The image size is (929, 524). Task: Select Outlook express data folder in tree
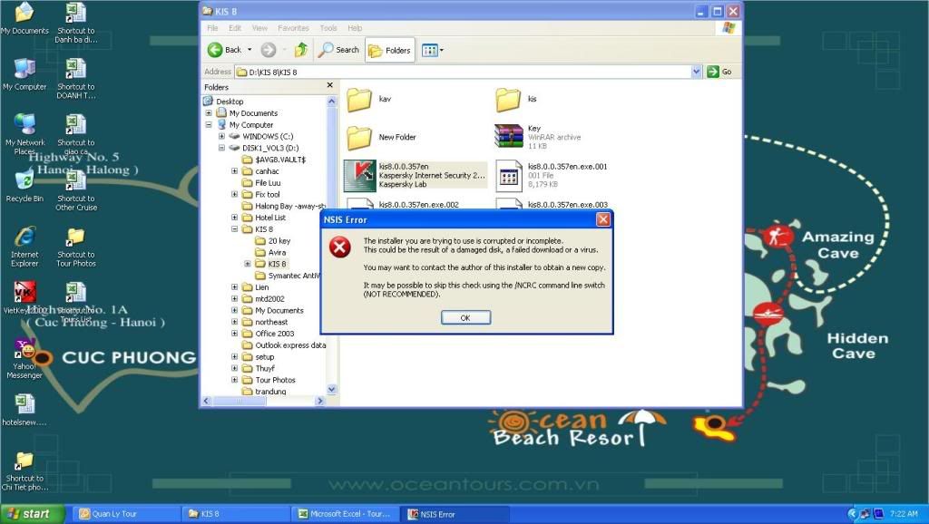click(x=290, y=345)
